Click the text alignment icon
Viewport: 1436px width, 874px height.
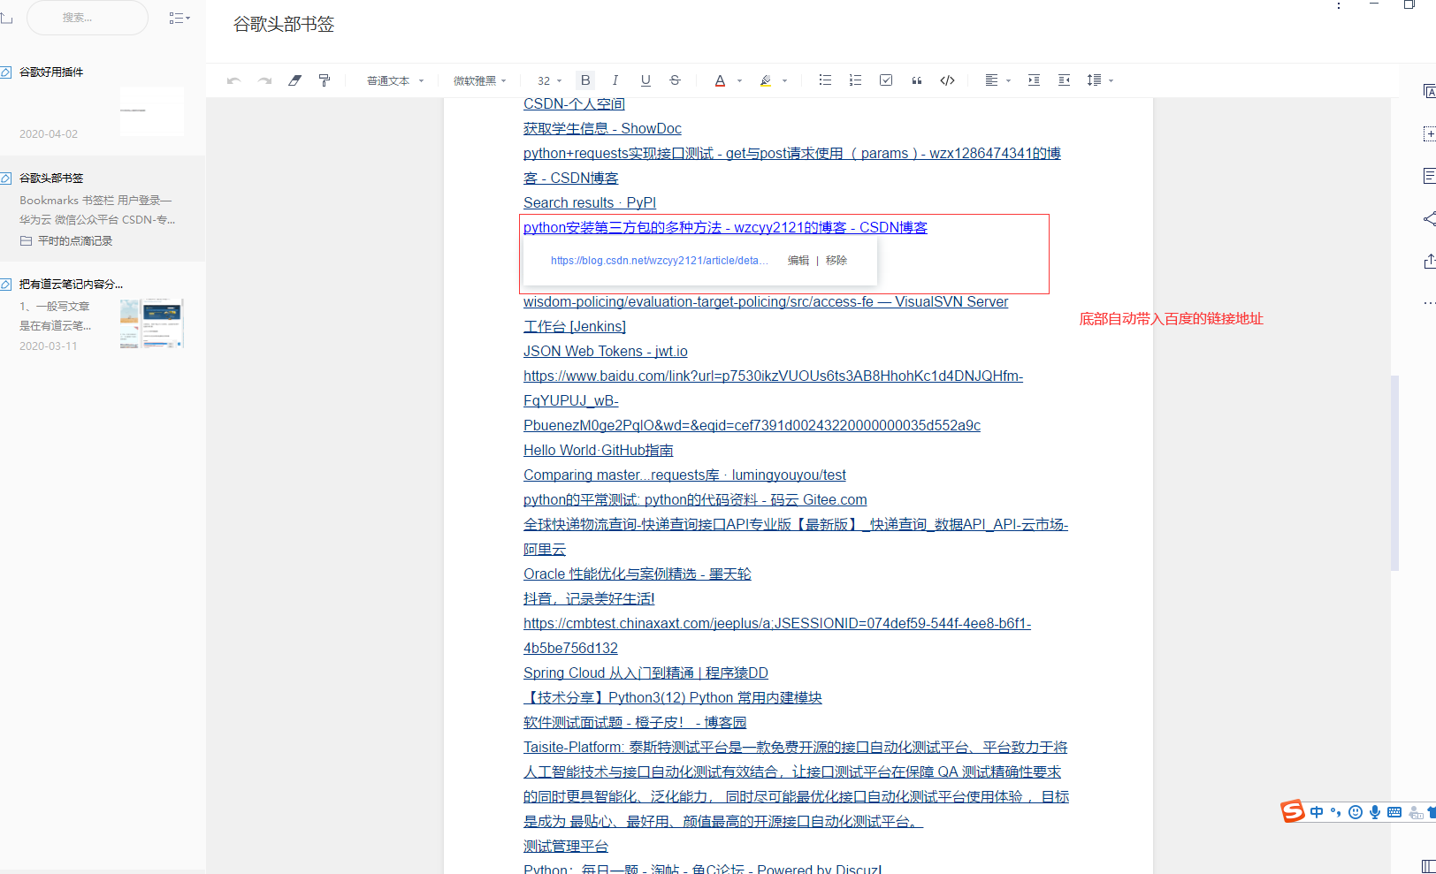coord(991,80)
